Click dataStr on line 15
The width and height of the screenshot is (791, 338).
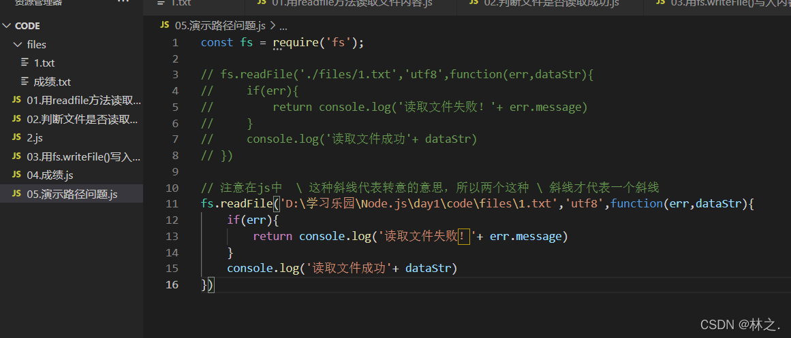pyautogui.click(x=428, y=269)
